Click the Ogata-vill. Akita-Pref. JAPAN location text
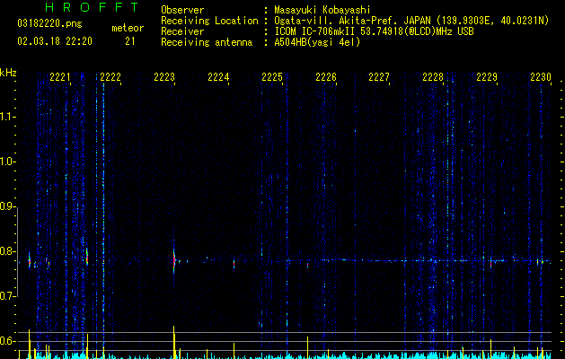This screenshot has width=565, height=359. point(411,21)
